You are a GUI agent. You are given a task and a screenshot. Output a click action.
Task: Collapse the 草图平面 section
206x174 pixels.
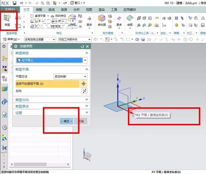(x=87, y=69)
